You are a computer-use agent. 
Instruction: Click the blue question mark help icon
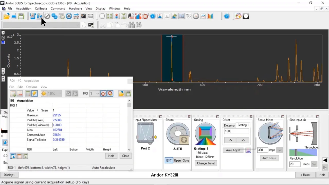coord(227,16)
